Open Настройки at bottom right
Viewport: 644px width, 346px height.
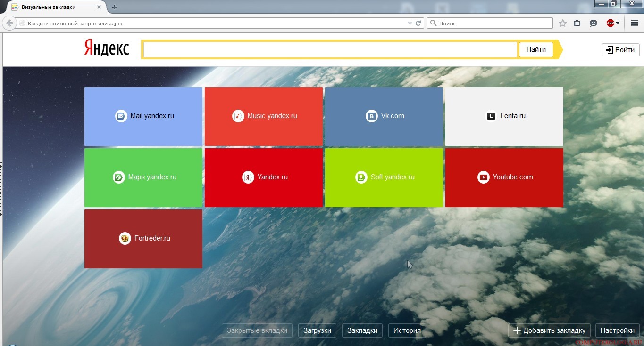coord(617,330)
